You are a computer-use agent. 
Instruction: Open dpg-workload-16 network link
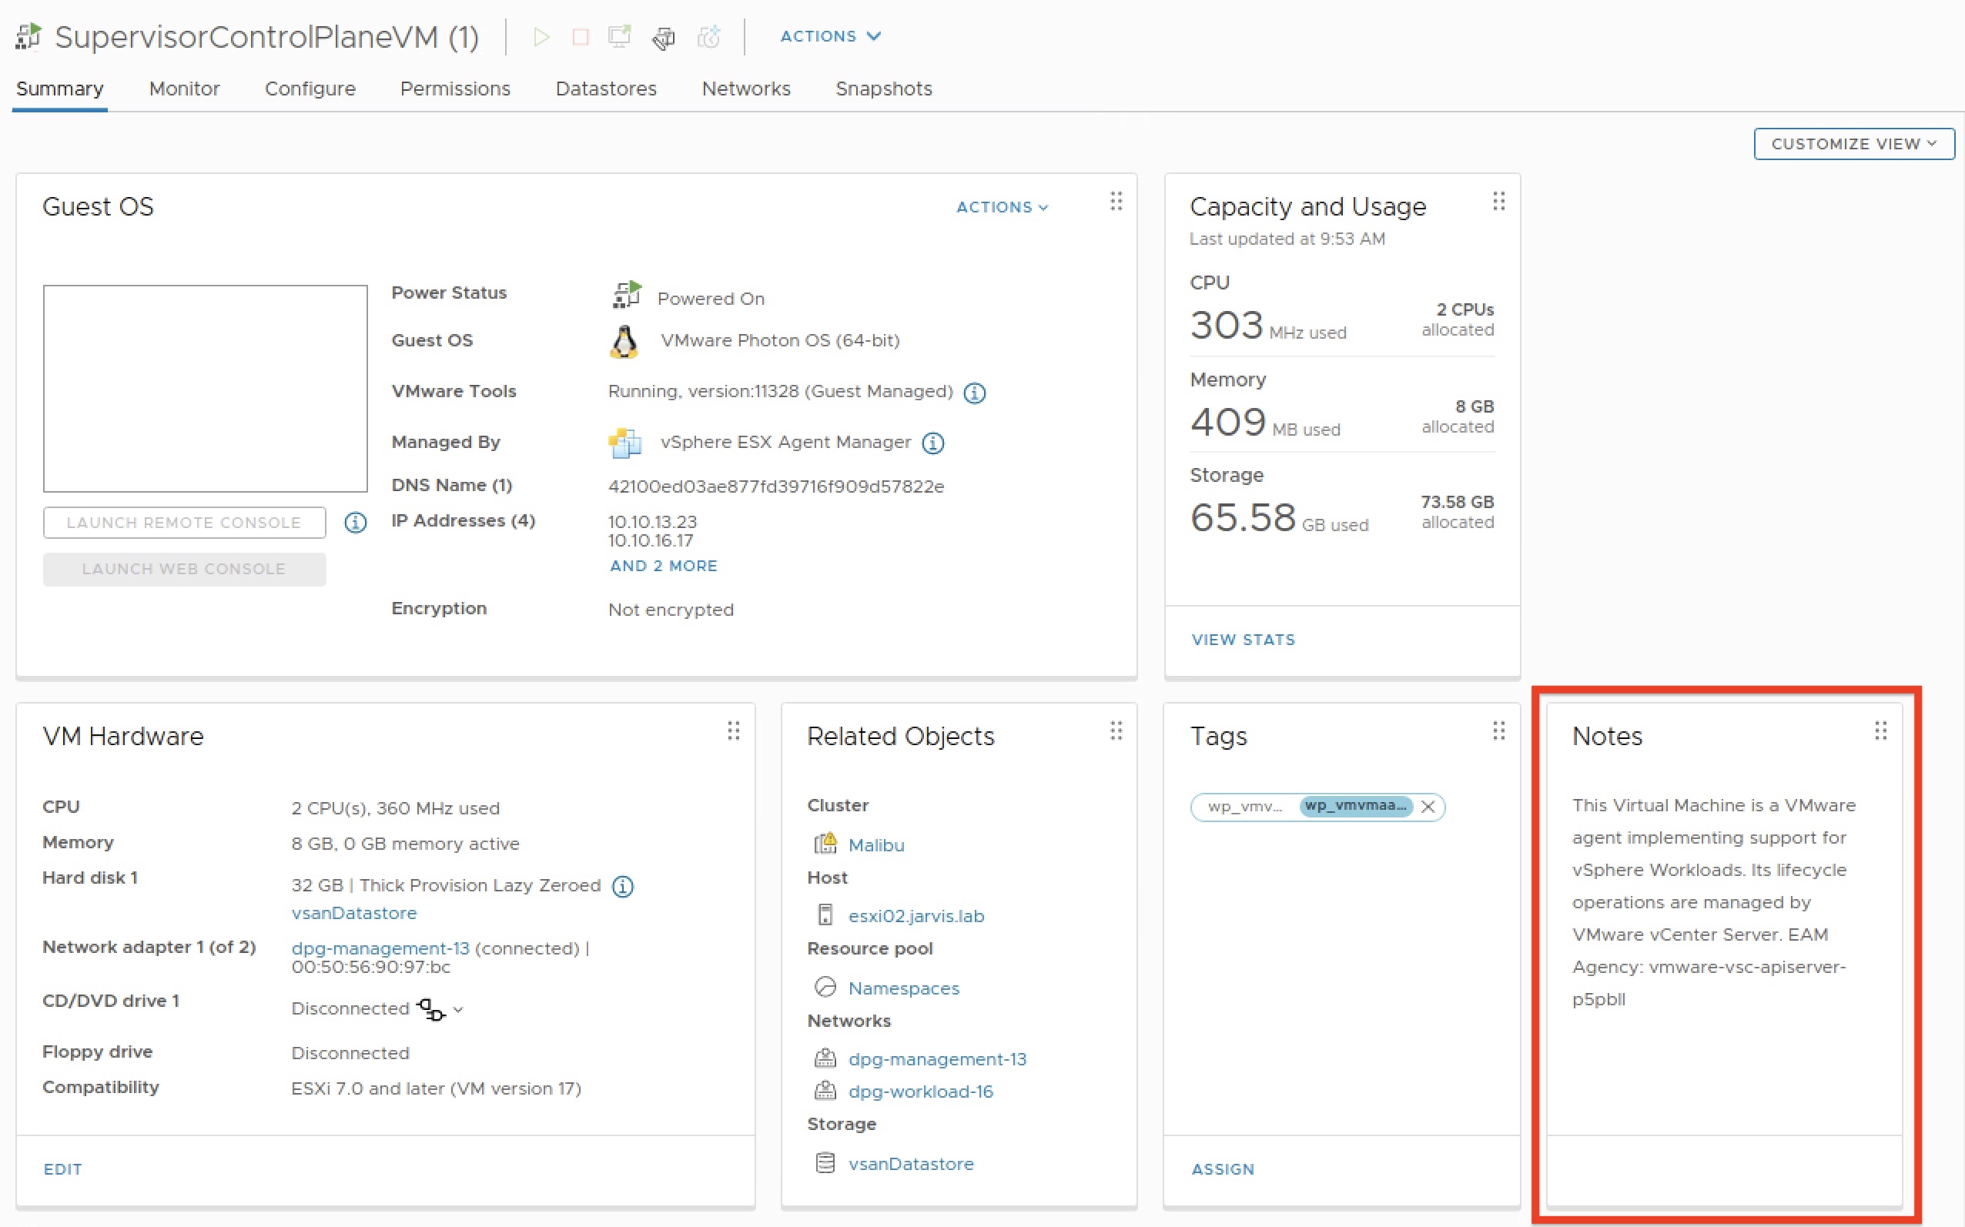[920, 1092]
